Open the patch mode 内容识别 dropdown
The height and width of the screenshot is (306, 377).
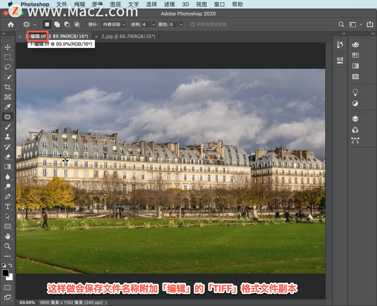(113, 24)
